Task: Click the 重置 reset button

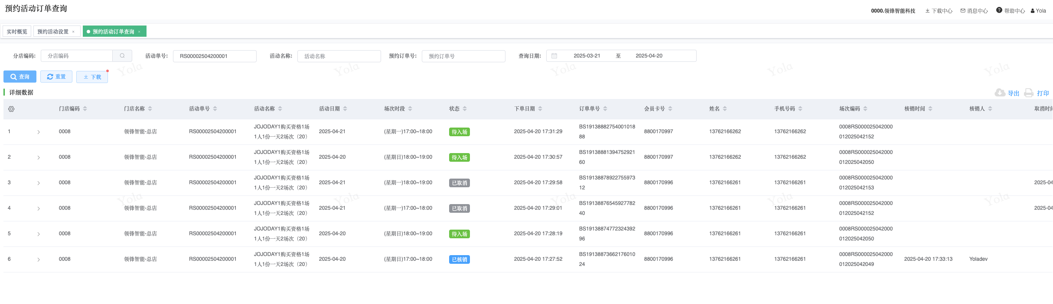Action: pos(56,77)
